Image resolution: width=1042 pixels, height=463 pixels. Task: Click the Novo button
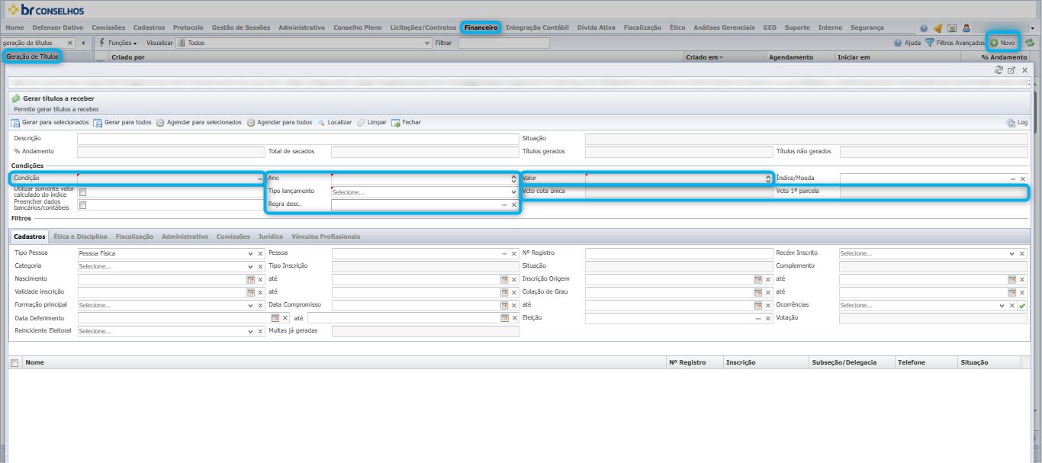pyautogui.click(x=1002, y=43)
